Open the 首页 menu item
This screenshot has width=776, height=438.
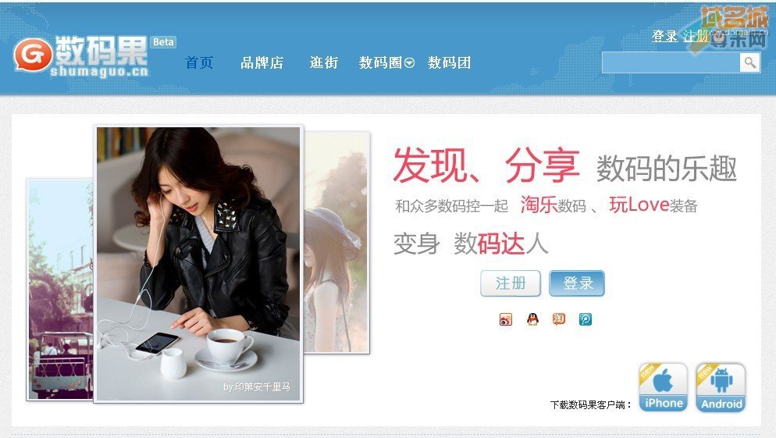[x=199, y=63]
